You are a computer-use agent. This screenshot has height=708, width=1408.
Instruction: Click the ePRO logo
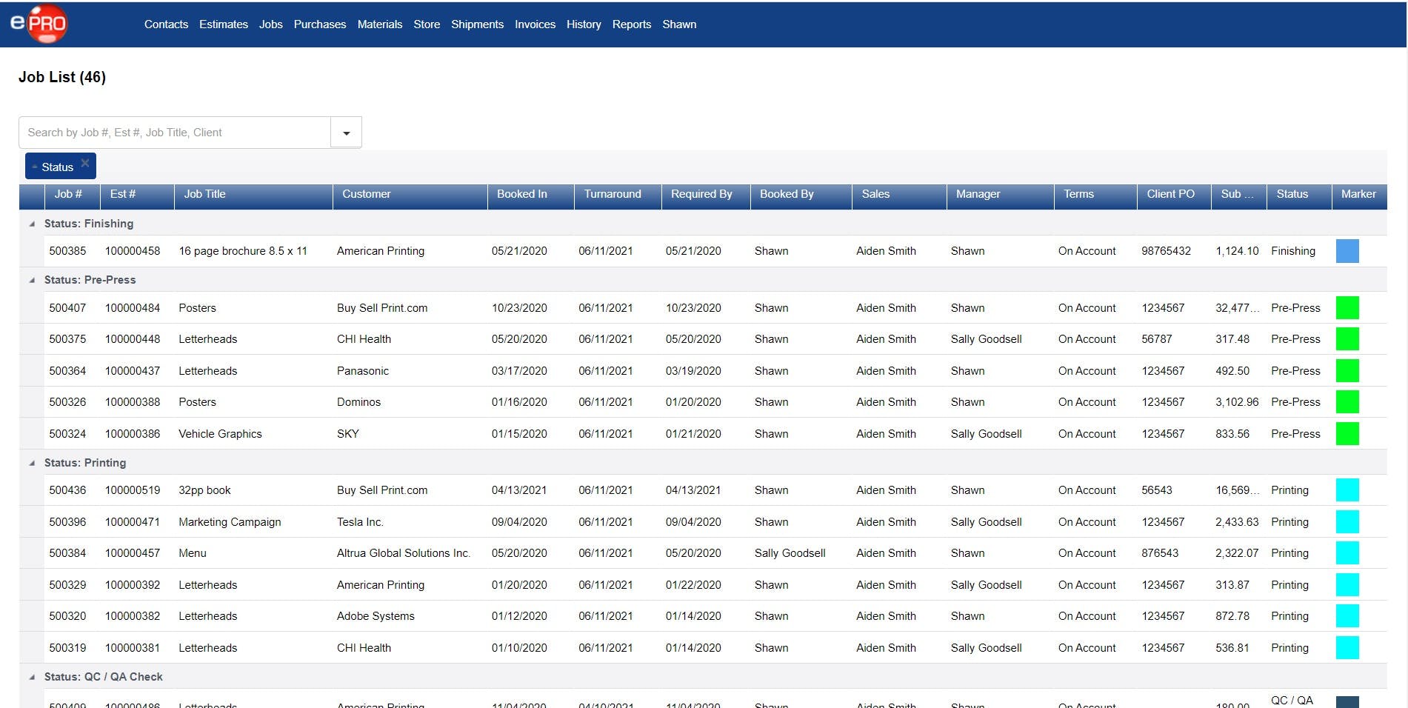coord(39,24)
